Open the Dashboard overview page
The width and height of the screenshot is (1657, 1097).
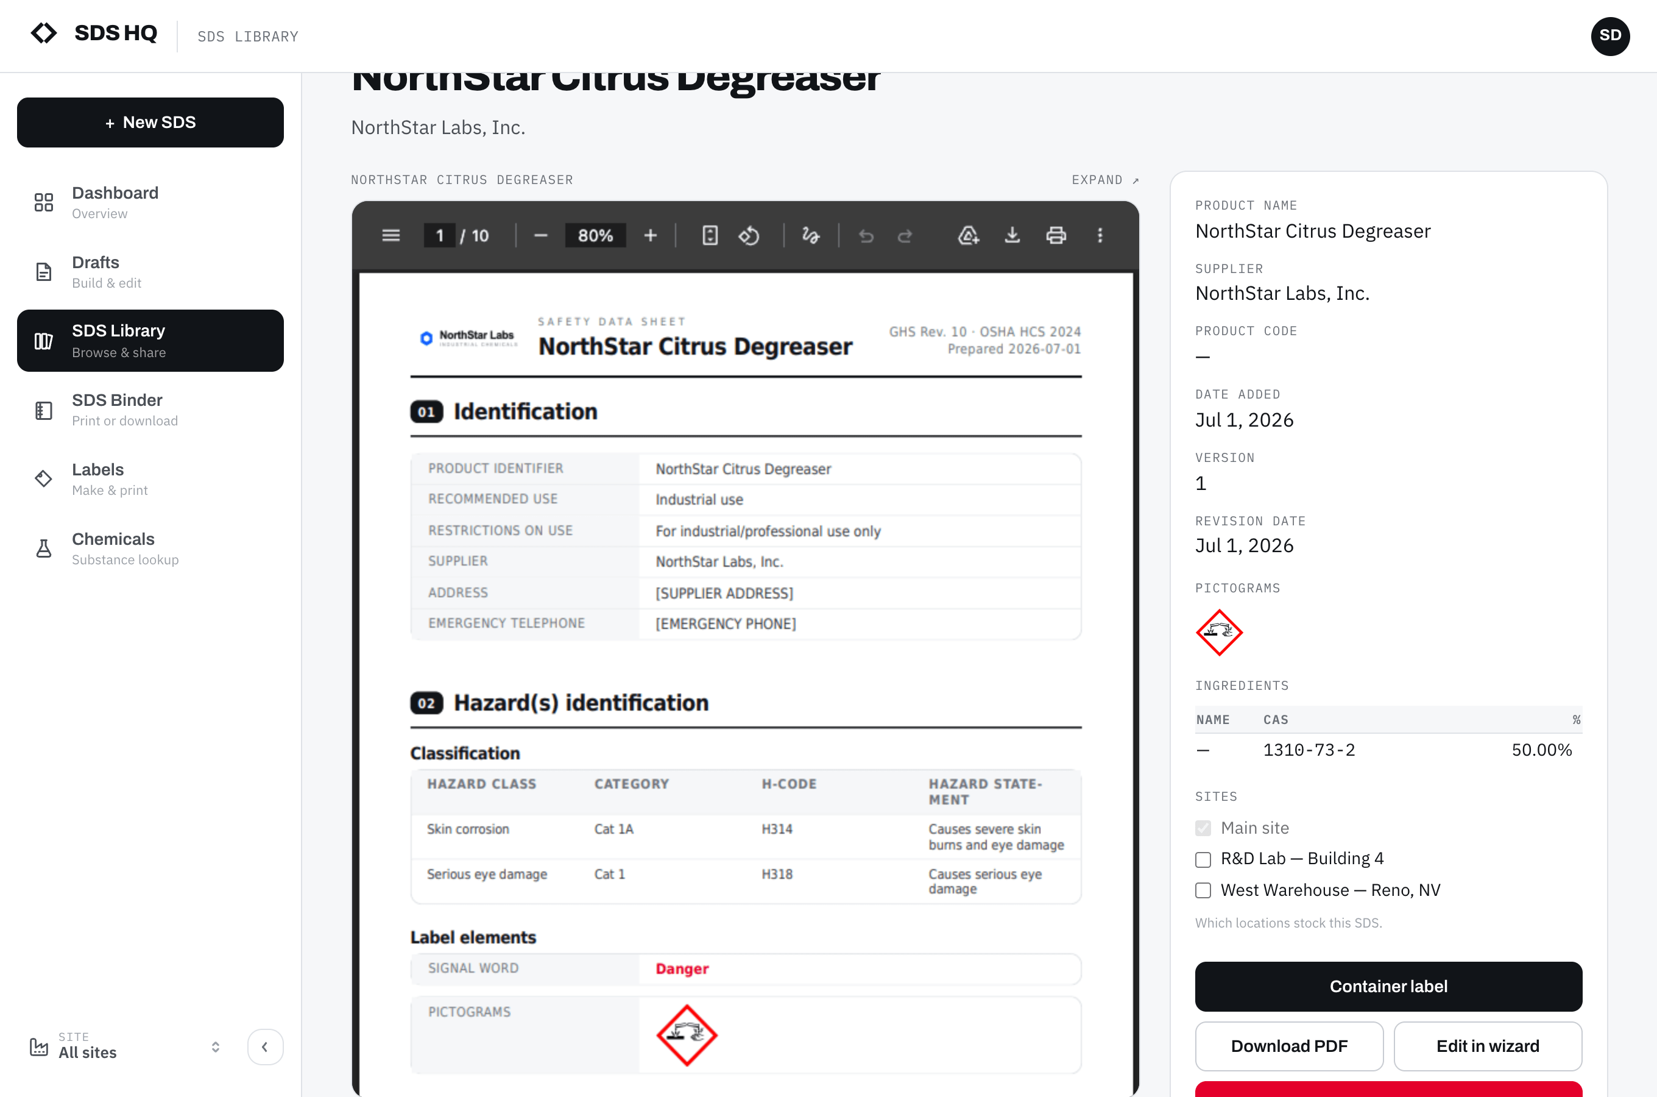(150, 202)
